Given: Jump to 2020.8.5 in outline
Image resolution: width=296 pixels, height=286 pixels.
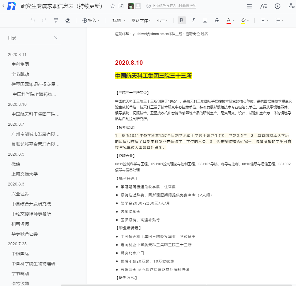Looking at the screenshot, I should (16, 154).
